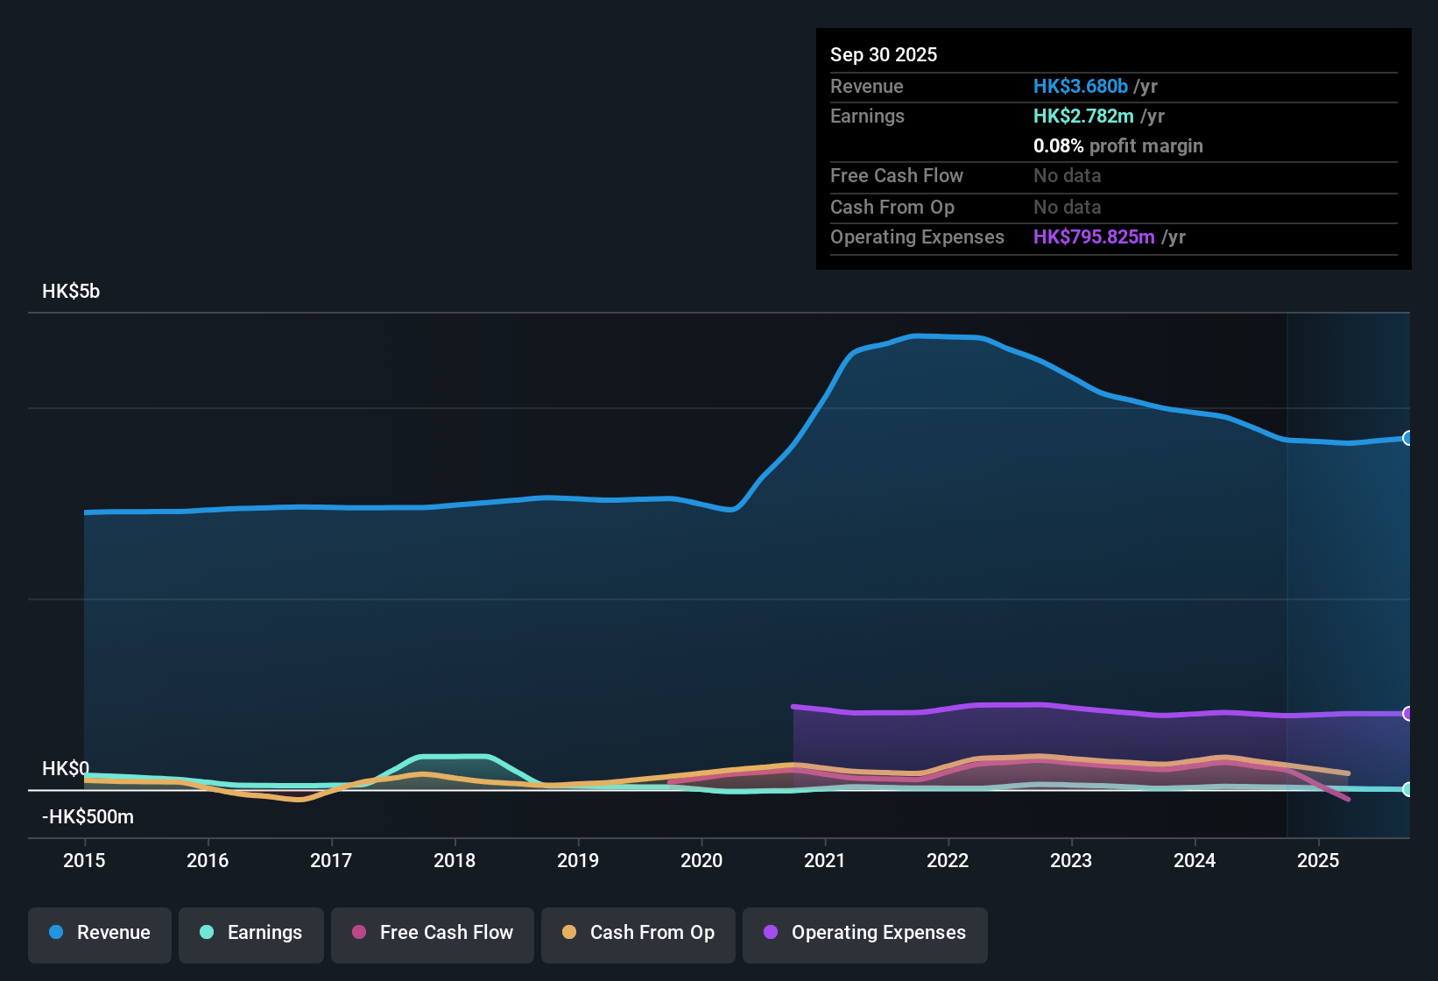Click the pink Free Cash Flow legend dot
Screen dimensions: 1438x981
pos(359,934)
